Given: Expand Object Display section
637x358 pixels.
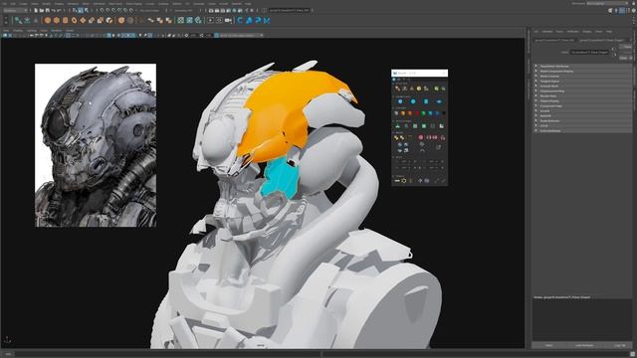Looking at the screenshot, I should (x=582, y=100).
